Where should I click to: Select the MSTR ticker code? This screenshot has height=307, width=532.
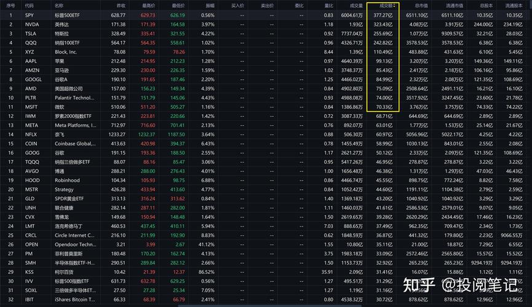pyautogui.click(x=31, y=189)
